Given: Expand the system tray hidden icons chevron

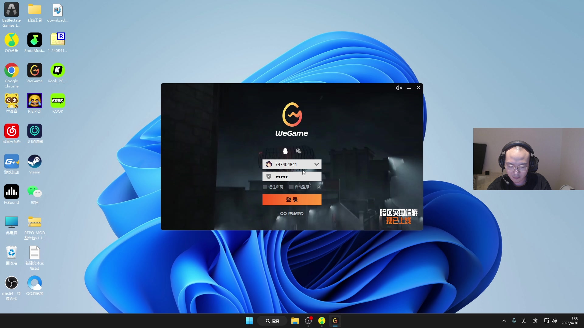Looking at the screenshot, I should 504,321.
